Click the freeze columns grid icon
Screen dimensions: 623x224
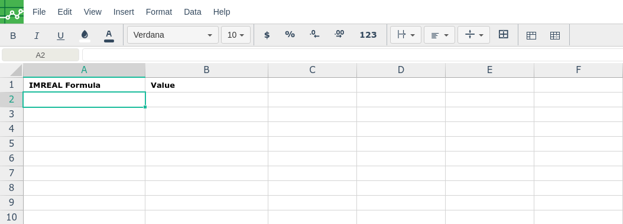(x=555, y=35)
